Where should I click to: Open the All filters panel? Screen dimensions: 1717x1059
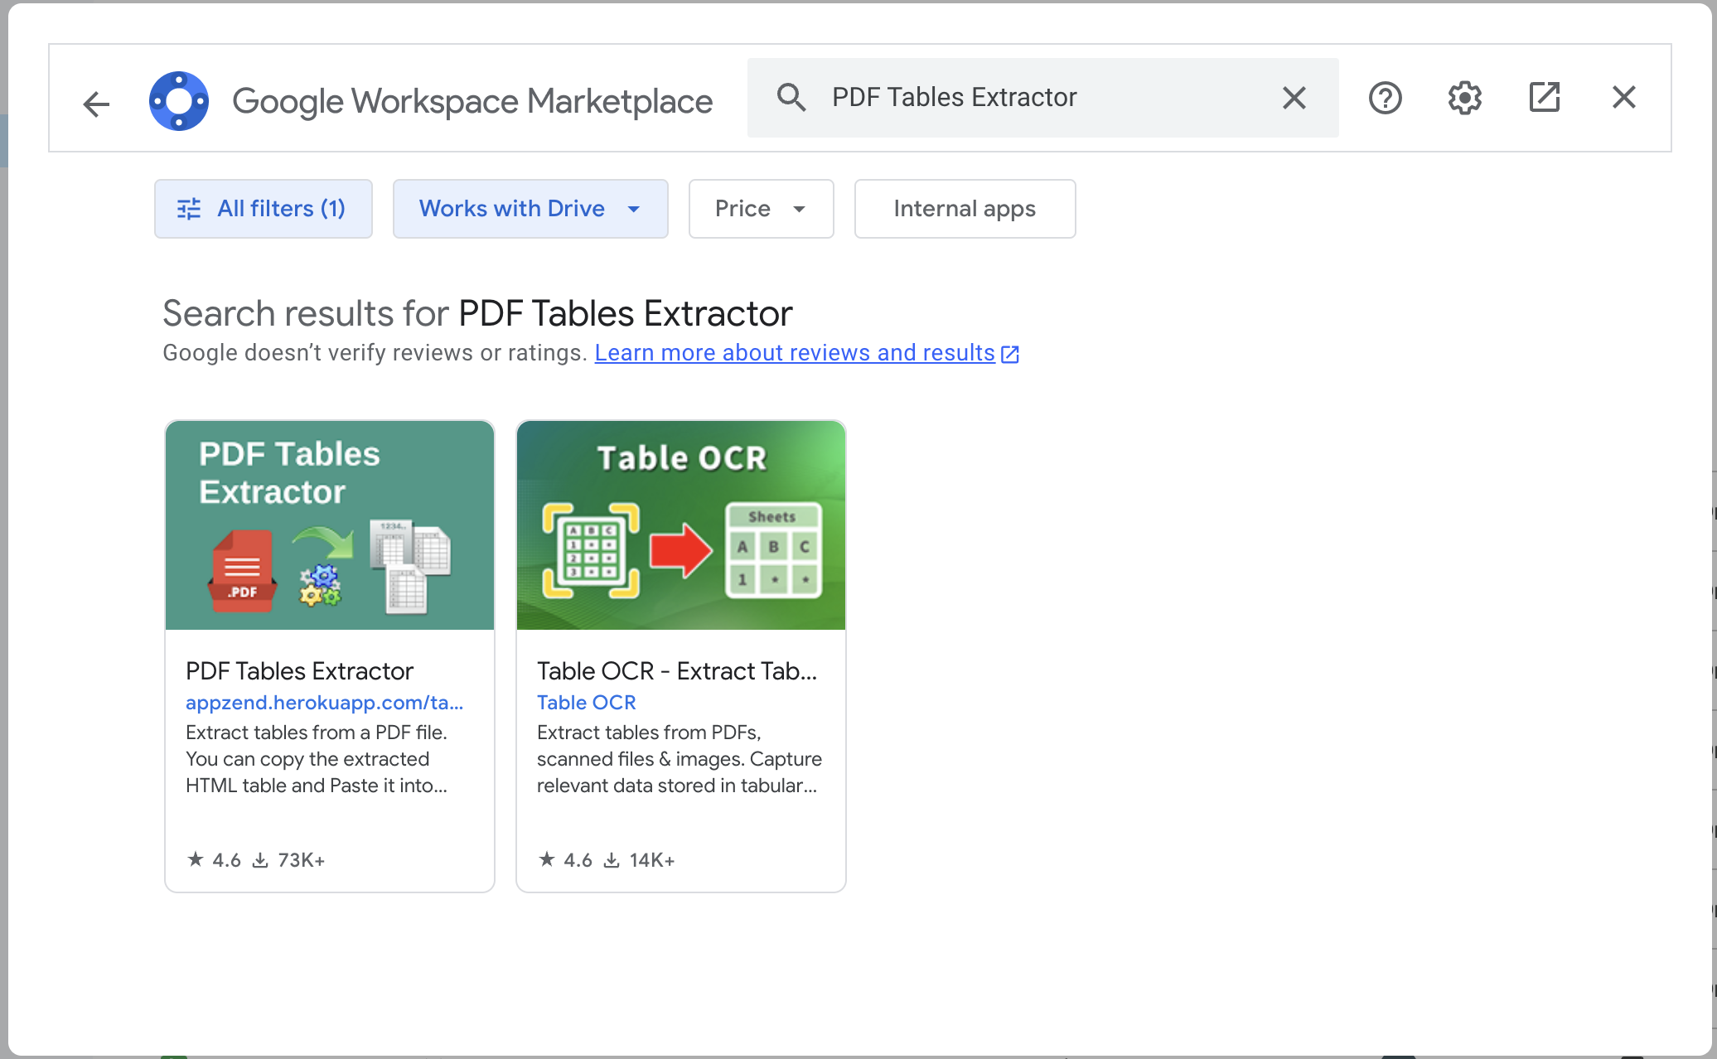point(263,209)
